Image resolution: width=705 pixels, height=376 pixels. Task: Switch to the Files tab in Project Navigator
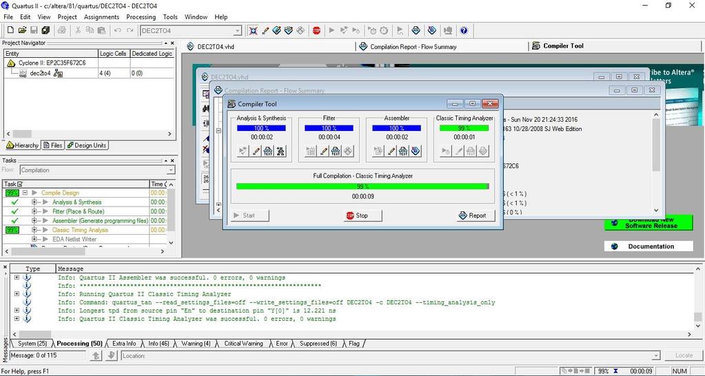52,145
